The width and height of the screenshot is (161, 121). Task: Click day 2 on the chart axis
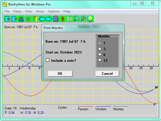pyautogui.click(x=9, y=68)
